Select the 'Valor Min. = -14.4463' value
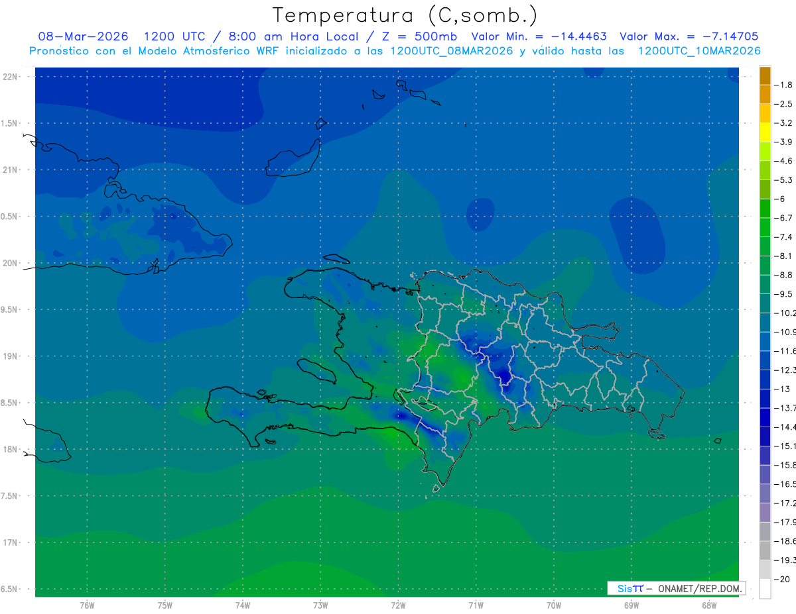This screenshot has width=796, height=614. click(x=539, y=36)
